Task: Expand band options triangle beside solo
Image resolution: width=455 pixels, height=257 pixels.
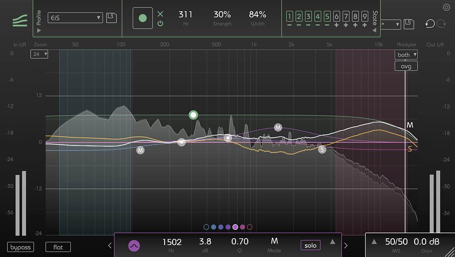Action: [332, 241]
